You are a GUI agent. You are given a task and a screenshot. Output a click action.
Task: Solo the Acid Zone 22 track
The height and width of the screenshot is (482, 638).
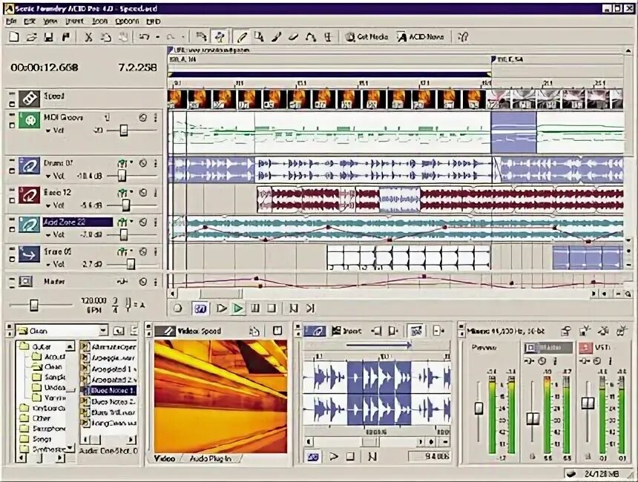coord(155,222)
